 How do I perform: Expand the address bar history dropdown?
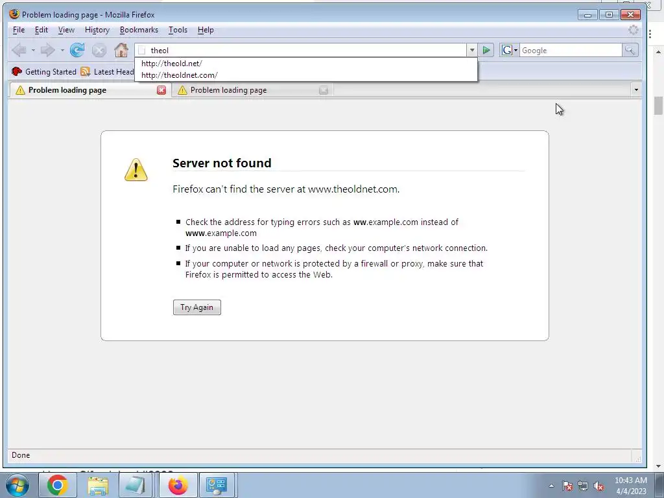472,51
